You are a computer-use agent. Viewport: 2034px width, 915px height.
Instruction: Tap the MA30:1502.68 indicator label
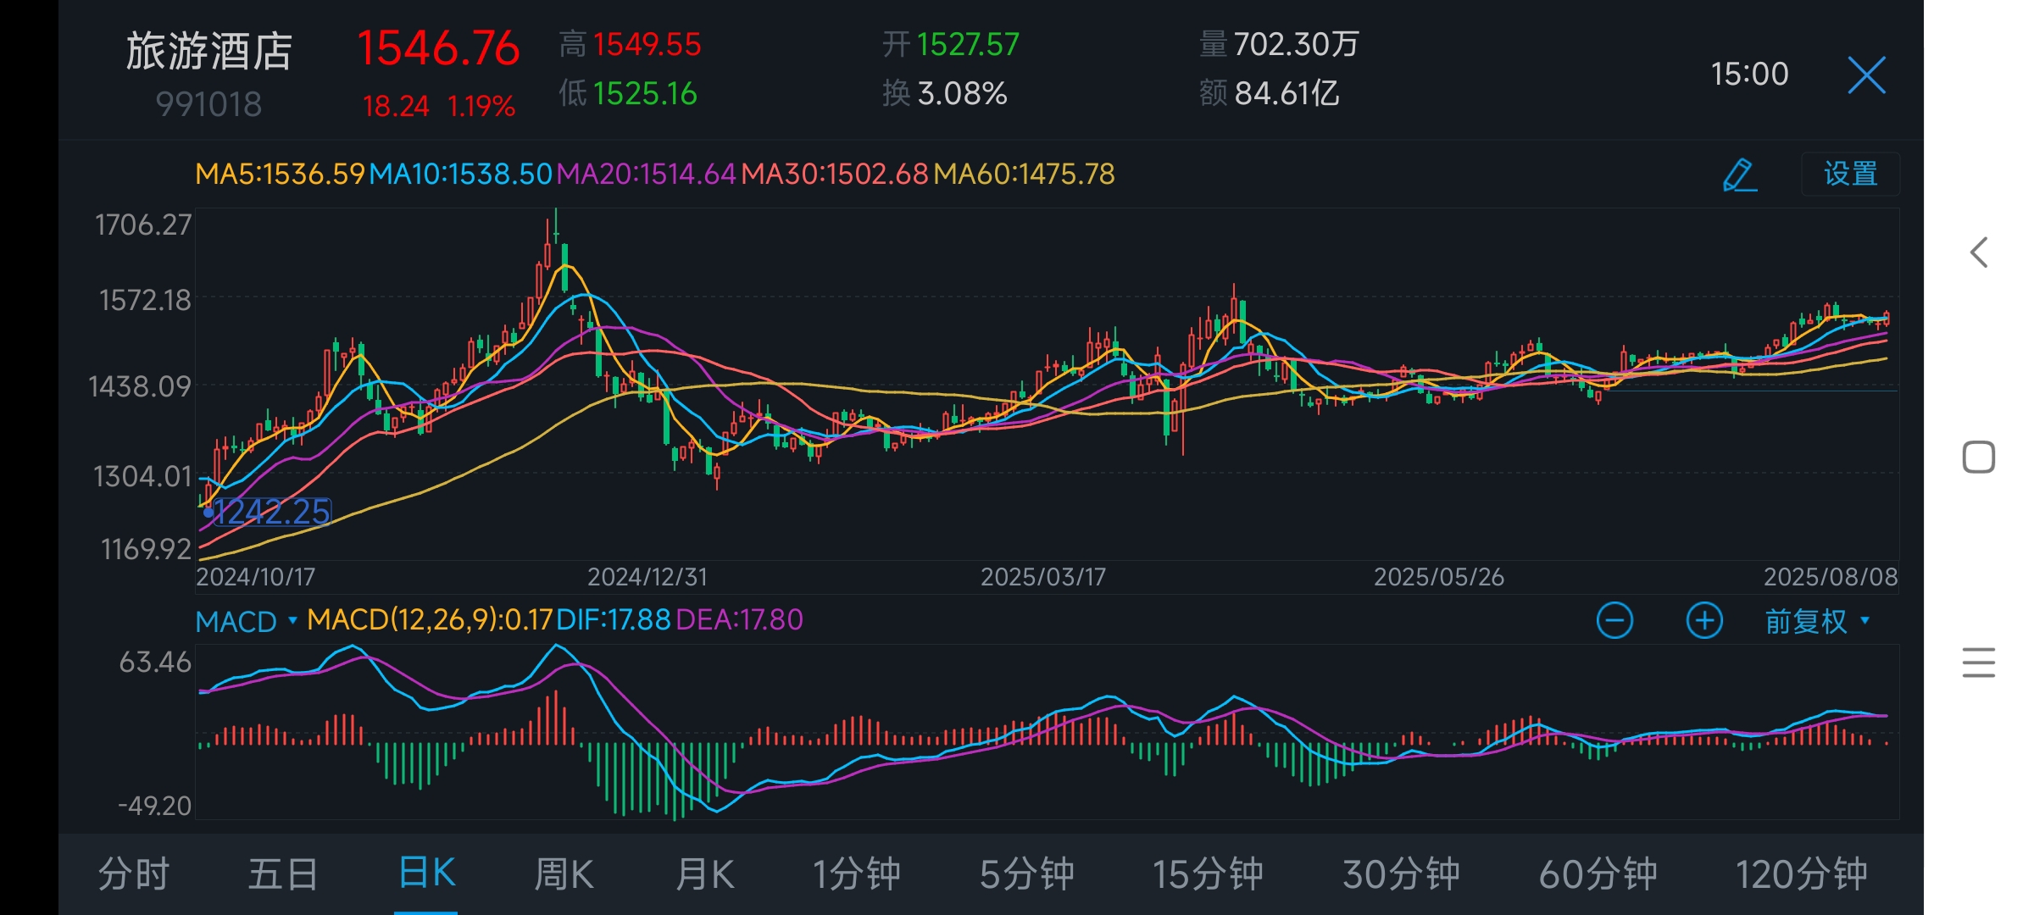point(835,174)
